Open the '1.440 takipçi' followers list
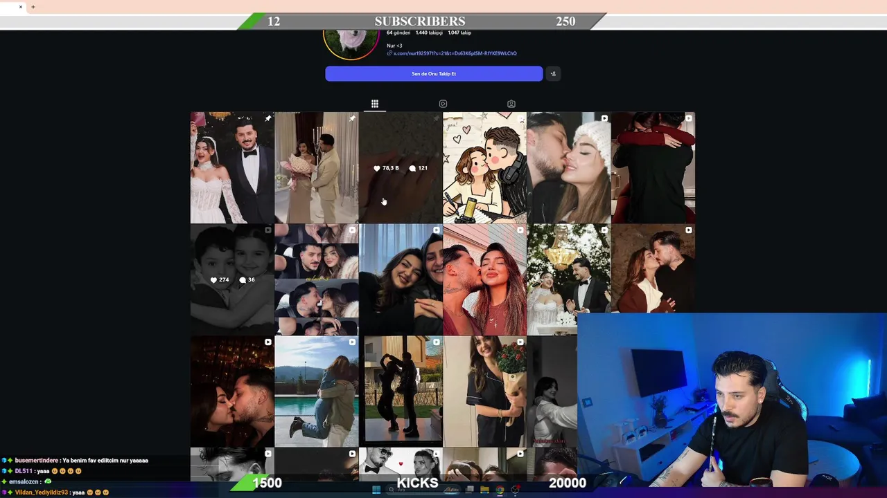Viewport: 887px width, 498px height. (429, 33)
